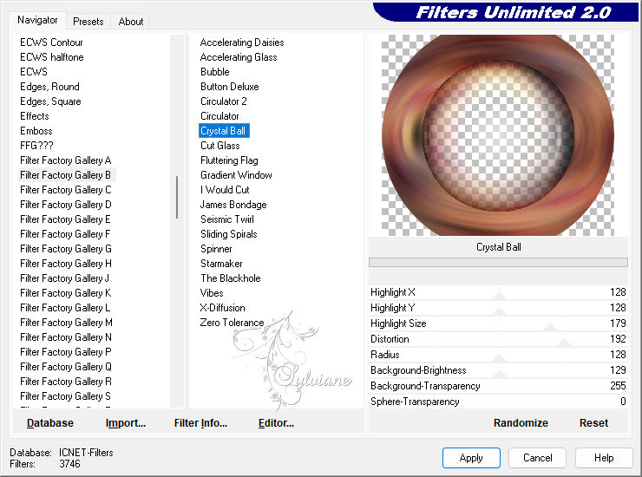The height and width of the screenshot is (477, 642).
Task: Choose the Seismic Twirl filter
Action: pyautogui.click(x=227, y=219)
